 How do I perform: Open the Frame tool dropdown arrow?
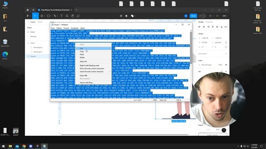pos(44,16)
